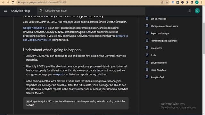
Task: Click the article icon beside Analytics 360
Action: [x=147, y=77]
